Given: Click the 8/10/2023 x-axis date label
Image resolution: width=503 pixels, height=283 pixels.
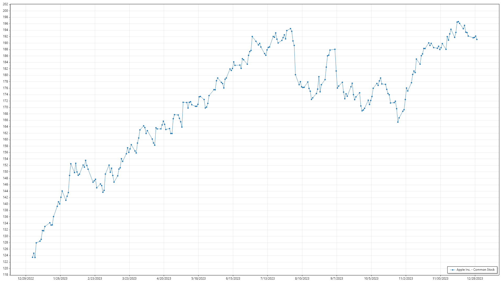Looking at the screenshot, I should [302, 279].
